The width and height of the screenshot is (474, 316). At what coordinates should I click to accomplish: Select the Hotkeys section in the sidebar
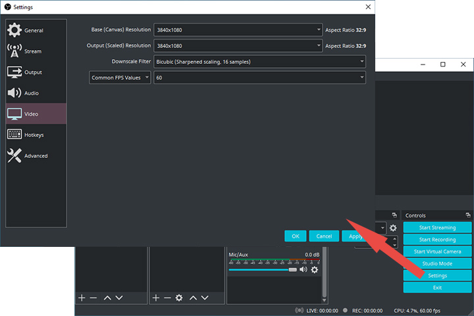click(33, 135)
